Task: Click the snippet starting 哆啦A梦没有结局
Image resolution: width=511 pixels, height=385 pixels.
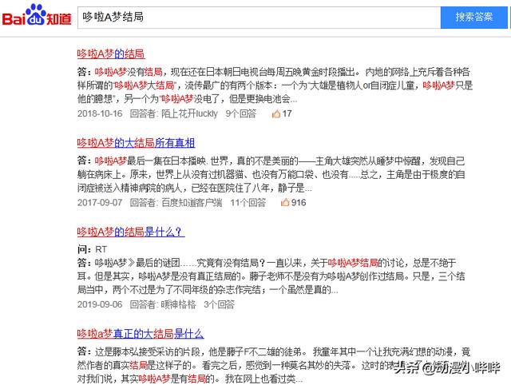Action: [275, 85]
